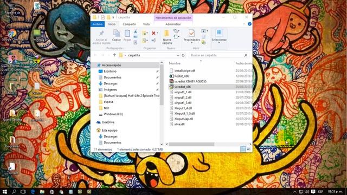Launch Edge browser from taskbar
The height and width of the screenshot is (195, 347).
pyautogui.click(x=33, y=191)
